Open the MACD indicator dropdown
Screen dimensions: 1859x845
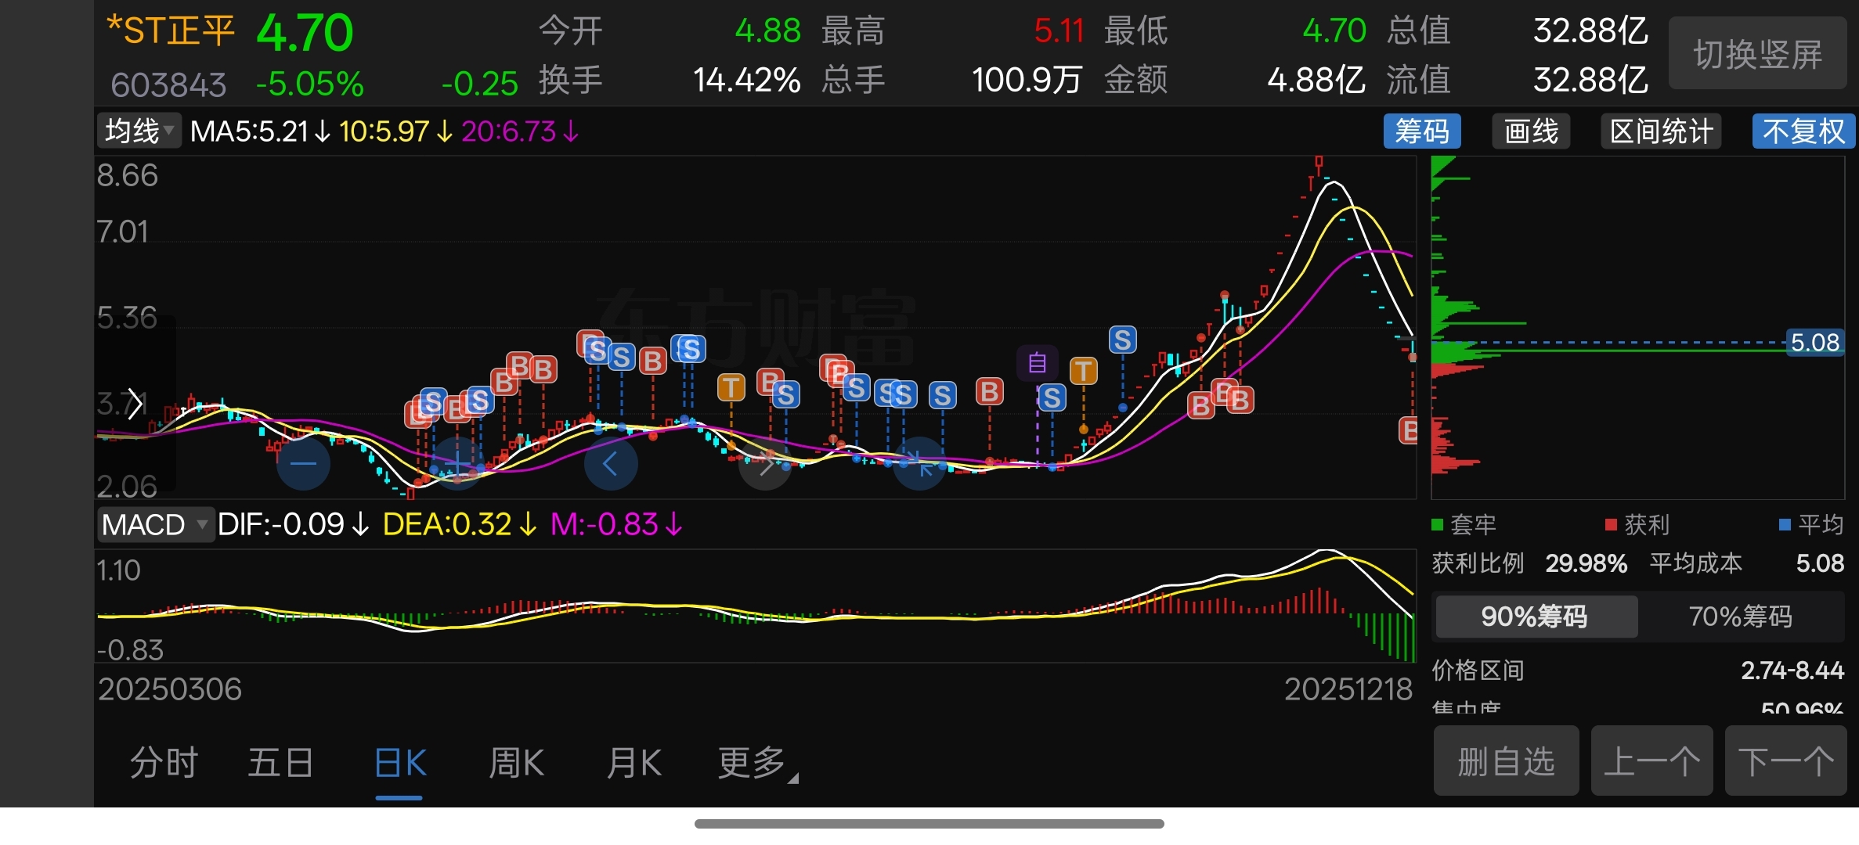point(155,524)
